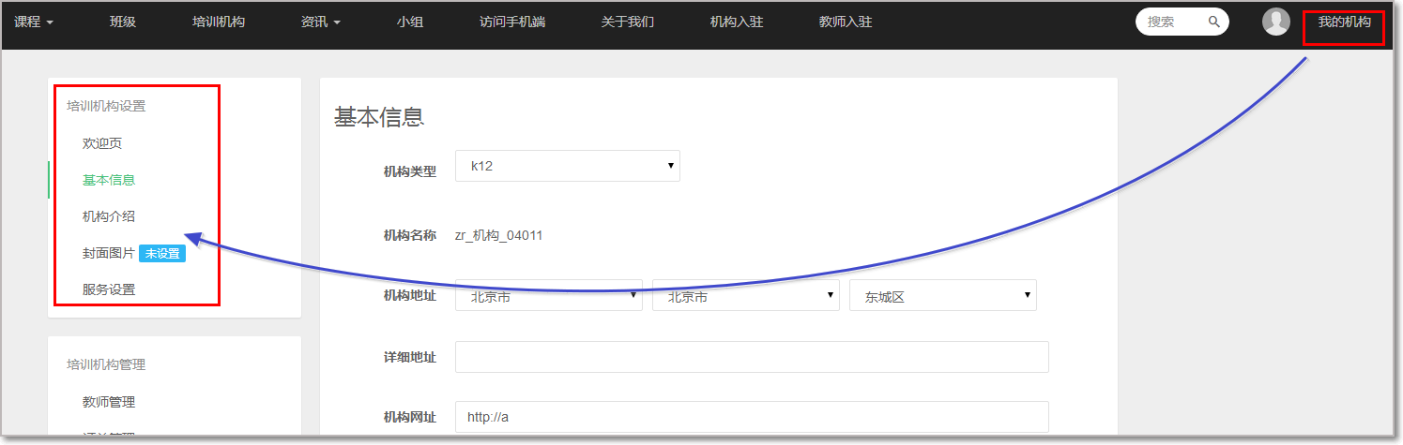Click the 基本信息 page heading

(x=379, y=117)
